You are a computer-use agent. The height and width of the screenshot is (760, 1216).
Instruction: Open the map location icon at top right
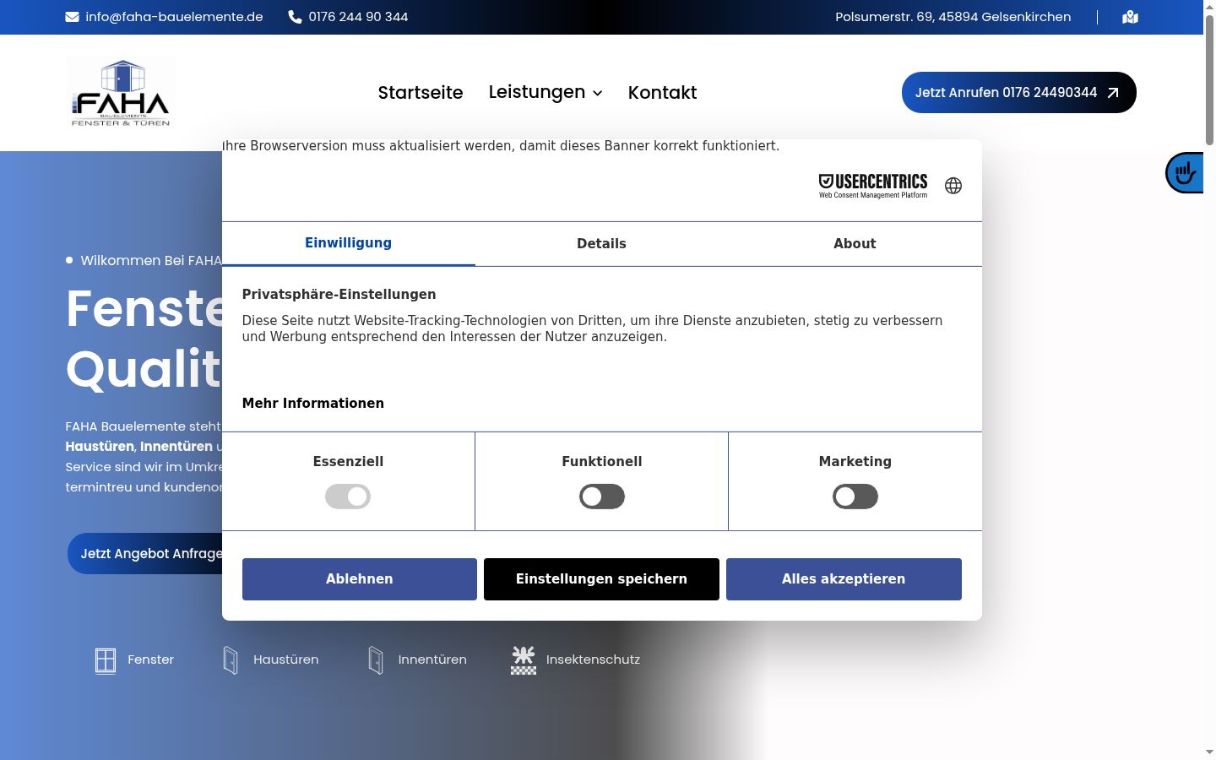[x=1130, y=17]
